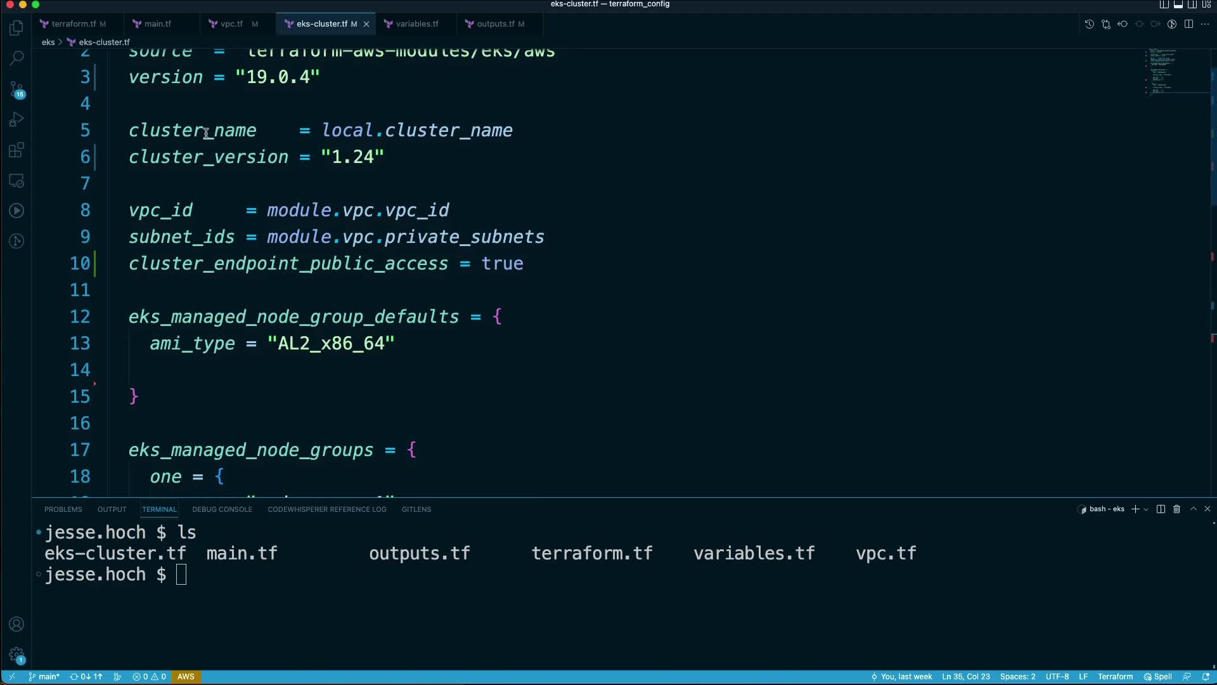Open the Source Control view with badge
The height and width of the screenshot is (685, 1217).
pyautogui.click(x=16, y=89)
